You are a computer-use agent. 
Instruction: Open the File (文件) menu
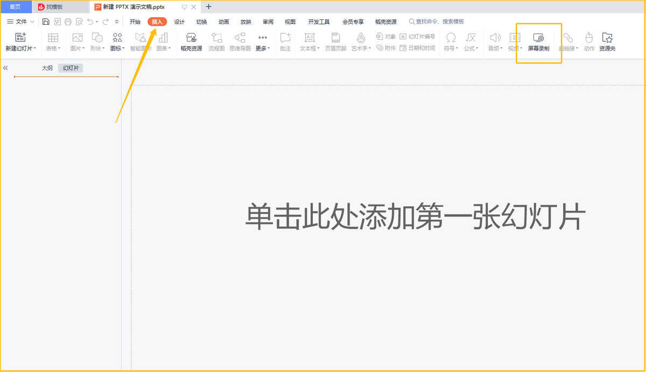[20, 22]
